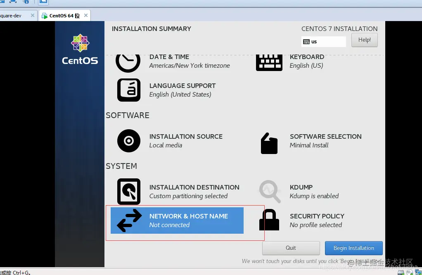Open SECURITY POLICY label

click(x=317, y=216)
